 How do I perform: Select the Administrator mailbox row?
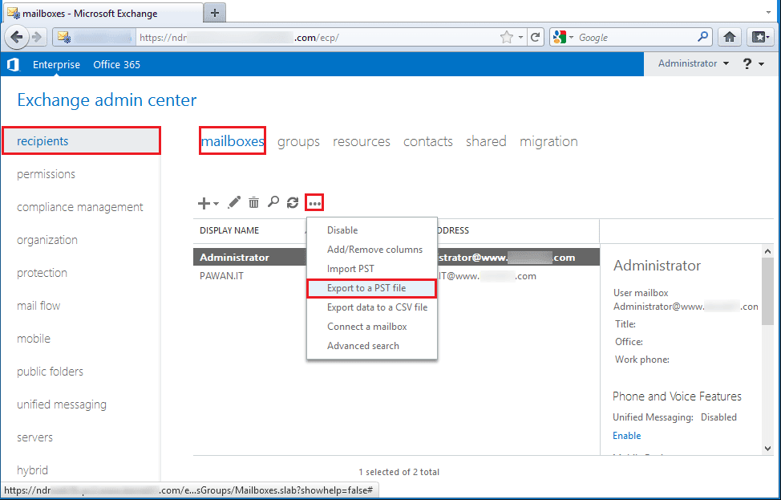(x=396, y=258)
